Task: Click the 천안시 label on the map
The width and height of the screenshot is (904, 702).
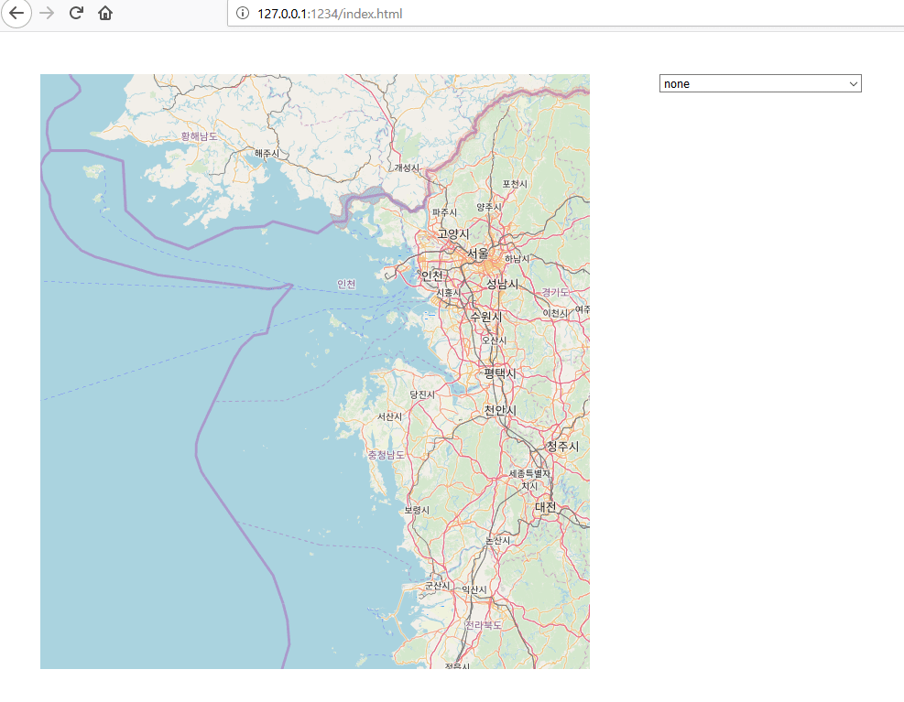Action: coord(500,410)
